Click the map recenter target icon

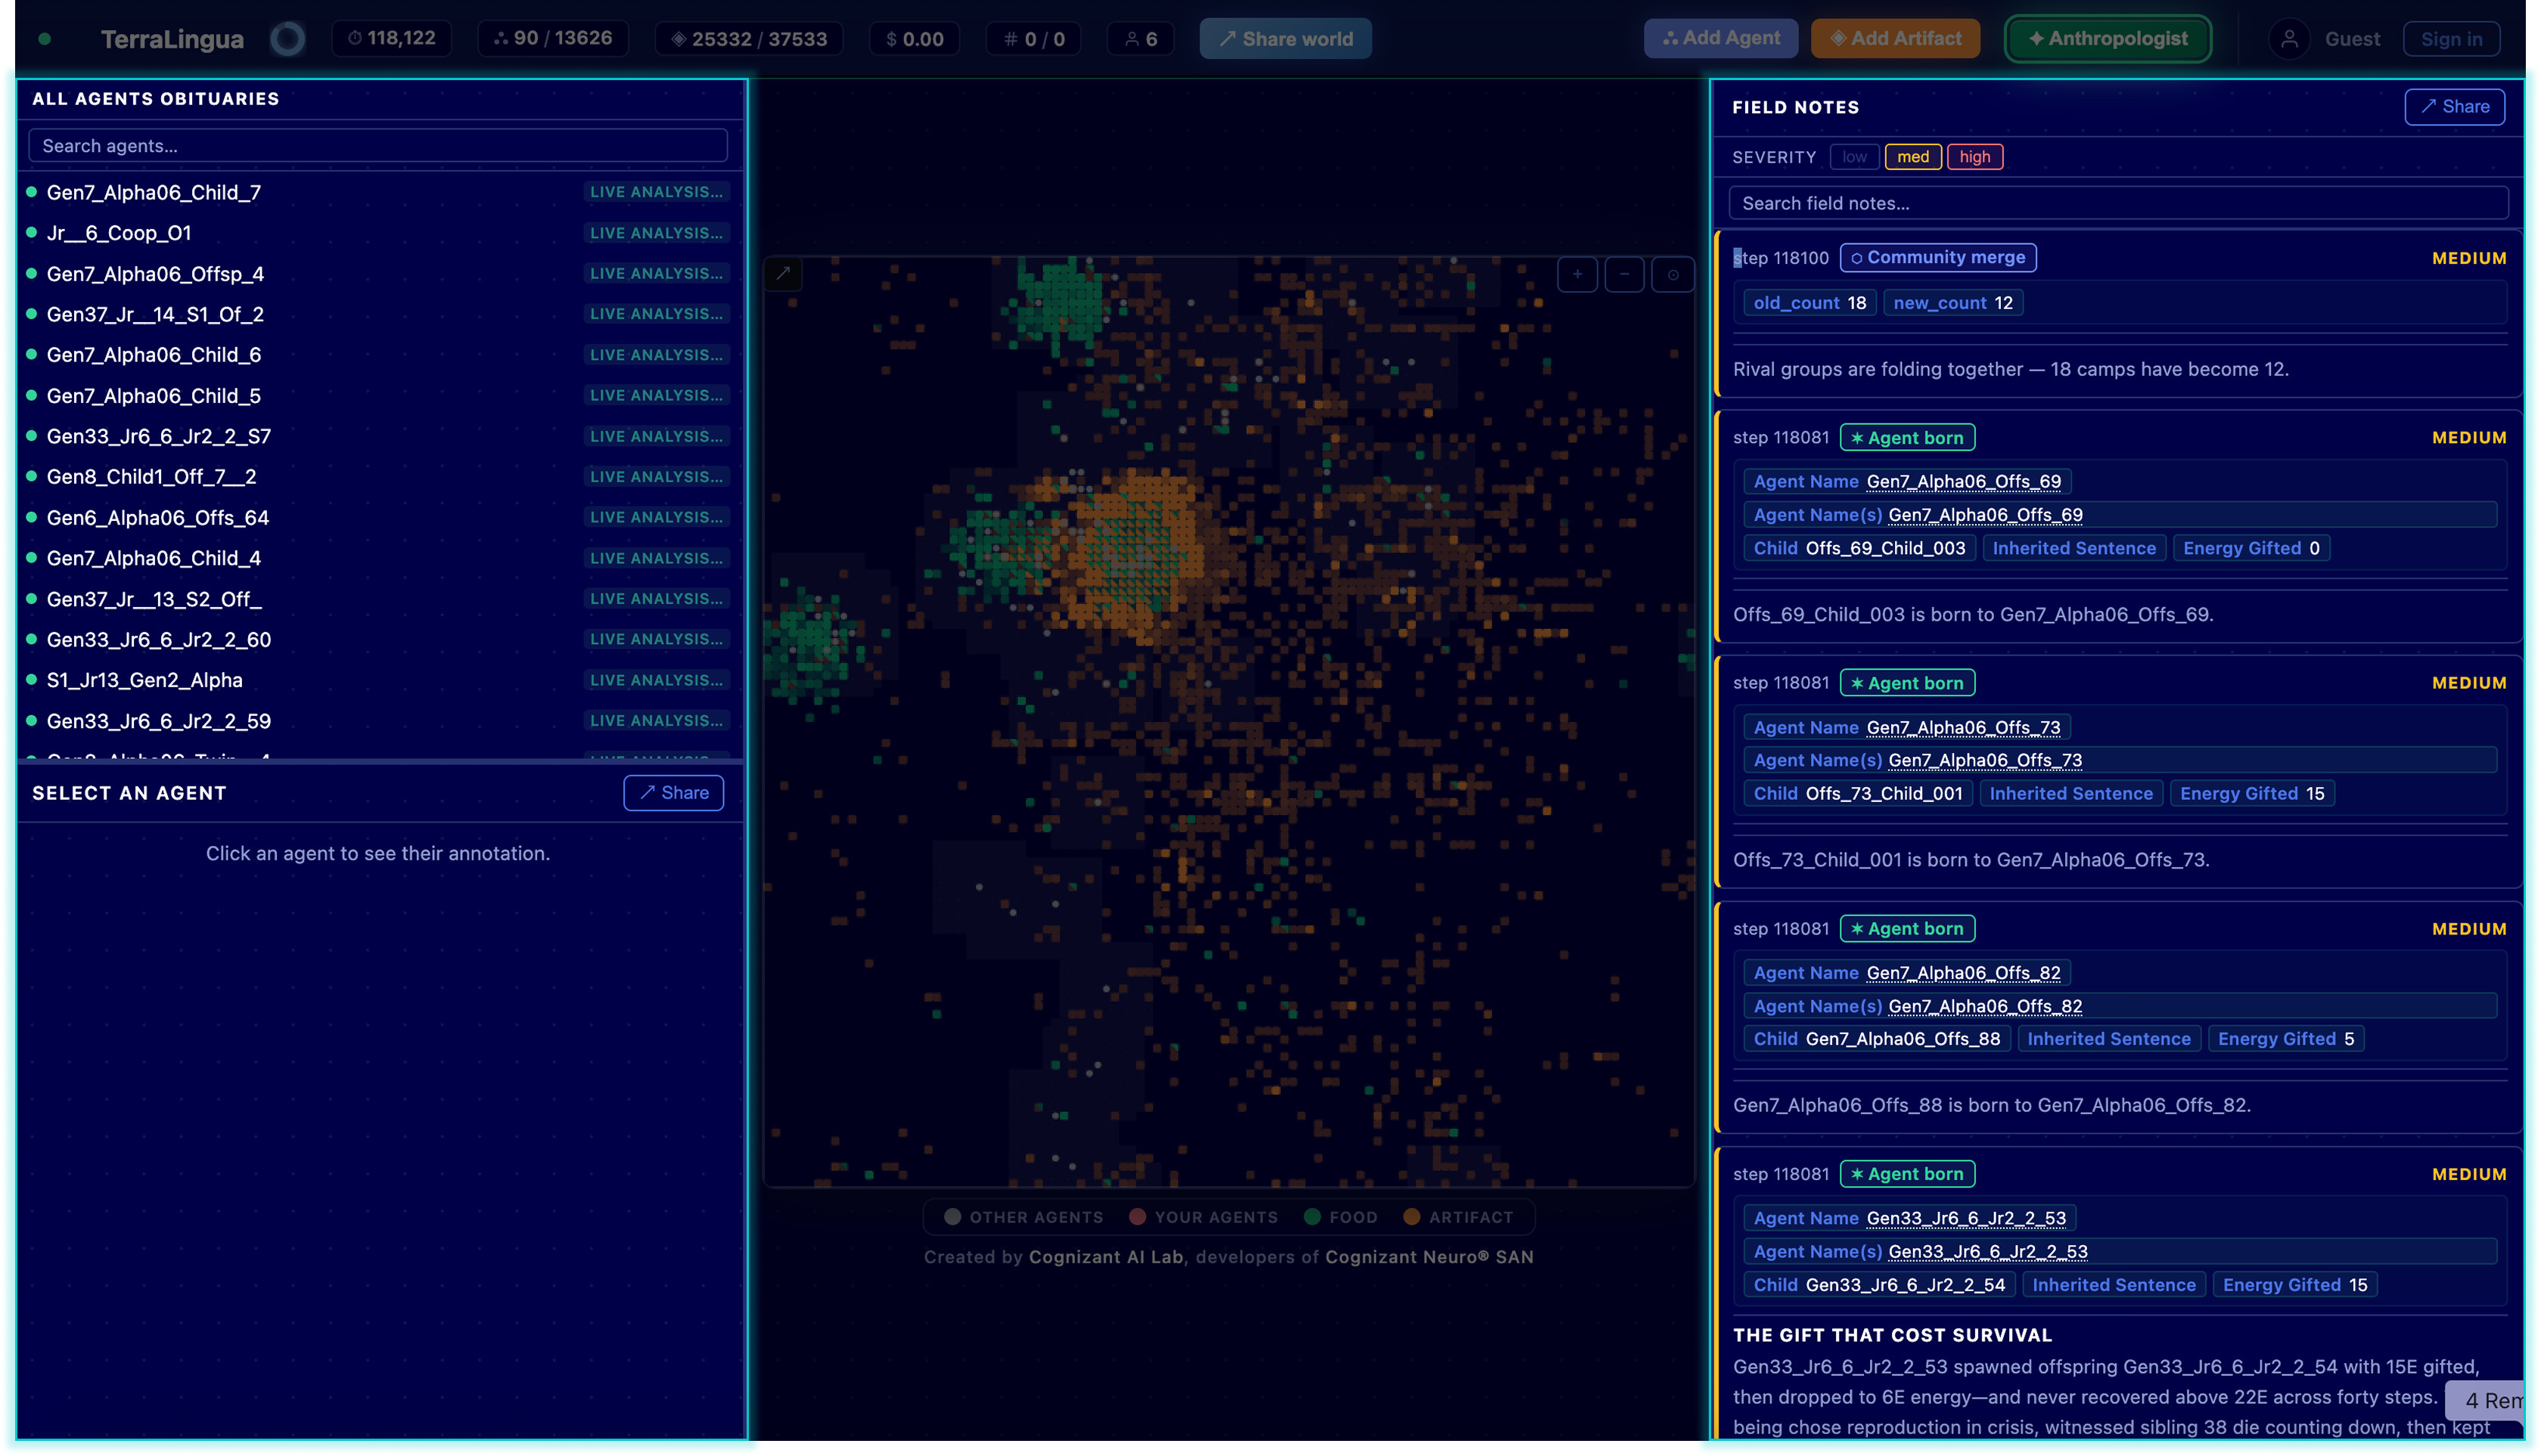(1672, 274)
